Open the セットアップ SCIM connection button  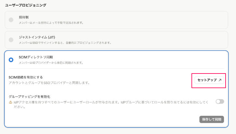[x=209, y=80]
